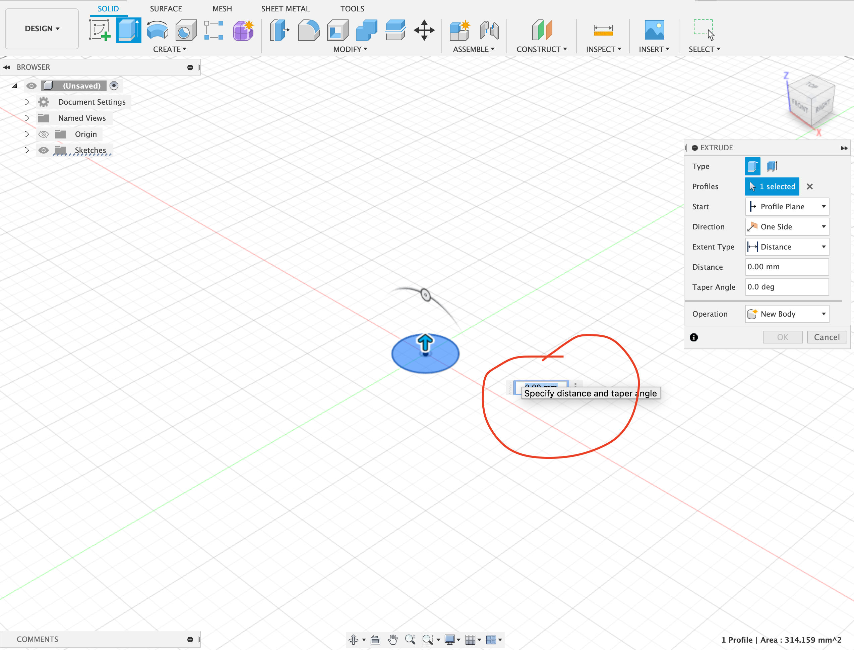Select the Combine tool
Screen dimensions: 854x650
366,30
